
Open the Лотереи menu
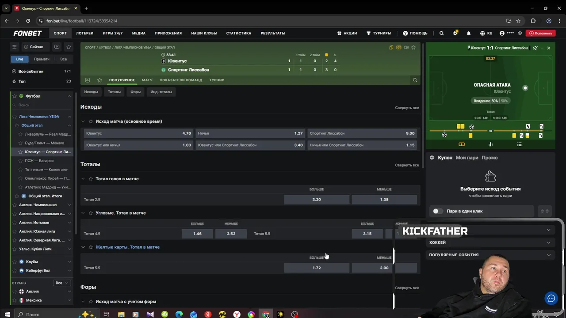pos(84,33)
